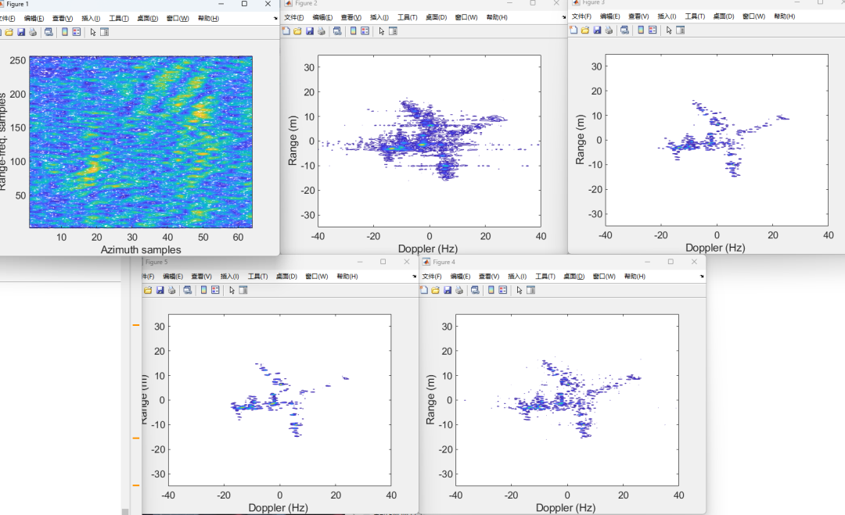Save figure icon in Figure 1 toolbar
The image size is (845, 515).
pyautogui.click(x=21, y=32)
